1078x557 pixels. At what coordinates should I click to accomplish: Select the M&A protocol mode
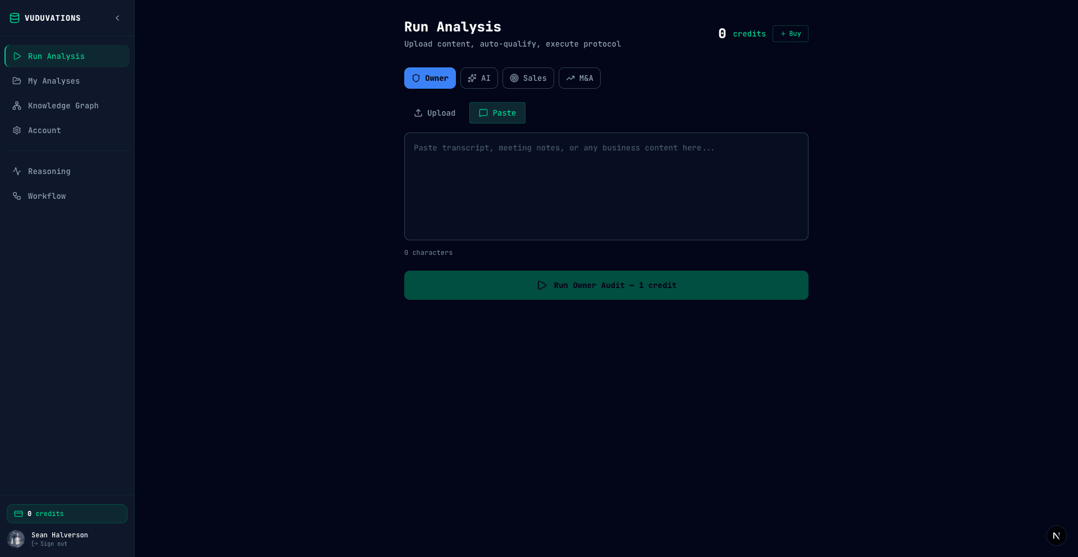(579, 78)
